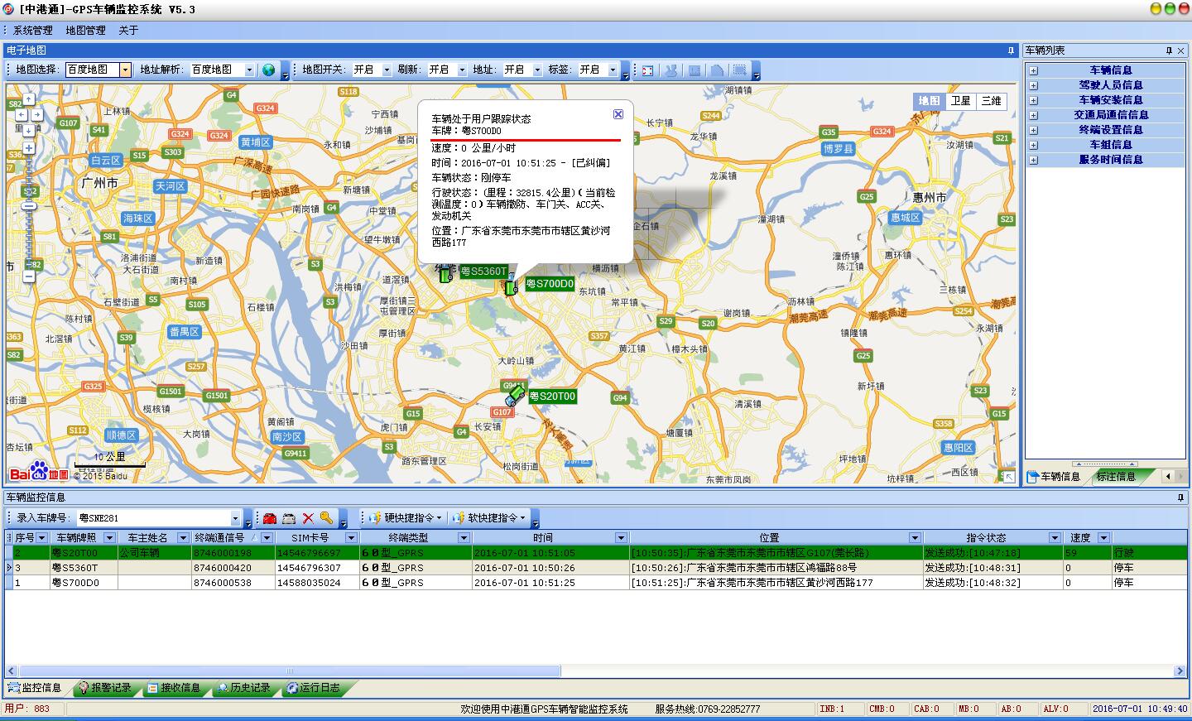Switch map view to 地图
This screenshot has width=1192, height=721.
(929, 101)
